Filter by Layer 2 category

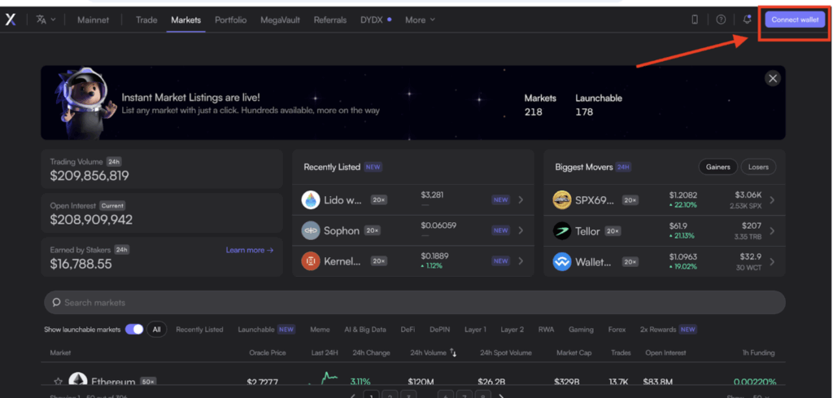(x=512, y=330)
